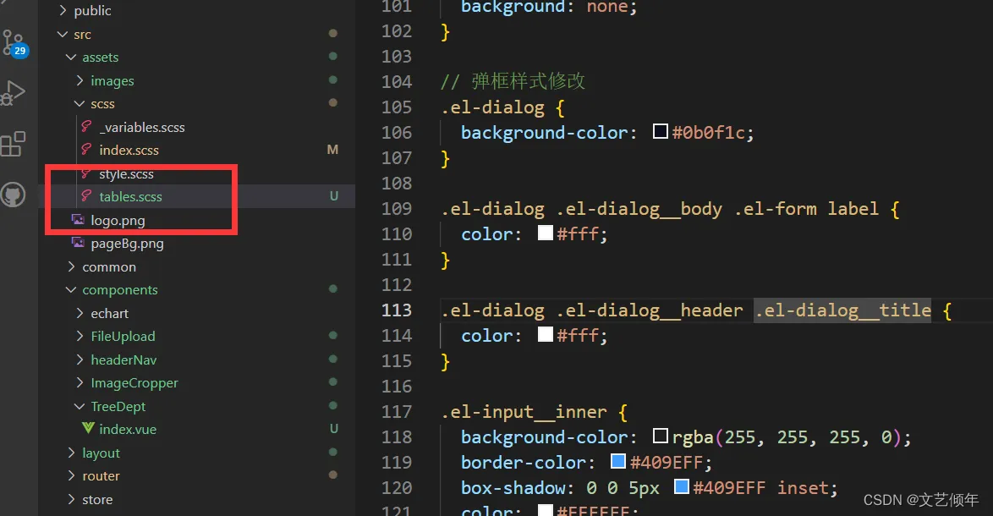Image resolution: width=993 pixels, height=516 pixels.
Task: Click line number 113 in gutter
Action: pyautogui.click(x=397, y=310)
